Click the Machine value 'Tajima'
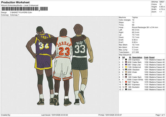Image resolution: width=166 pixels, height=117 pixels. point(135,17)
